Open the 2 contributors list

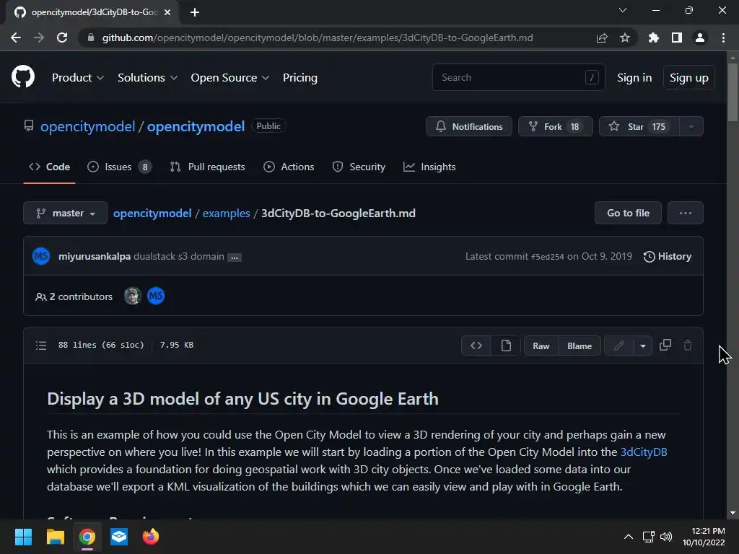pos(74,296)
